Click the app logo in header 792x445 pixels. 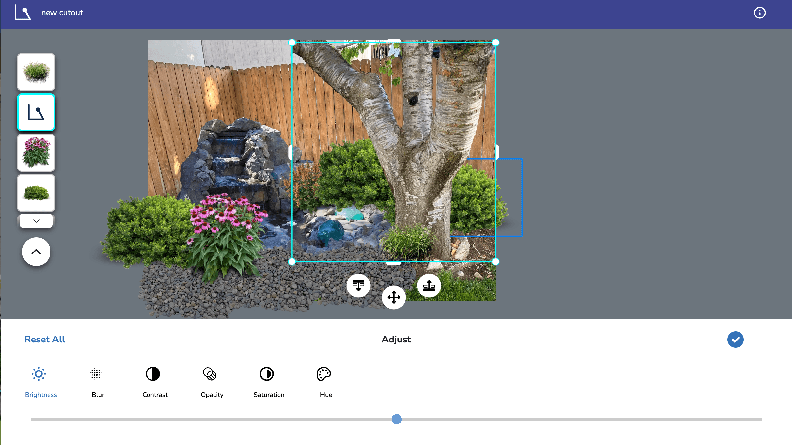22,13
